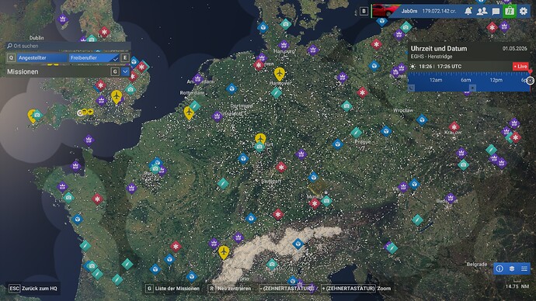
Task: Open the notifications bell
Action: [x=468, y=12]
